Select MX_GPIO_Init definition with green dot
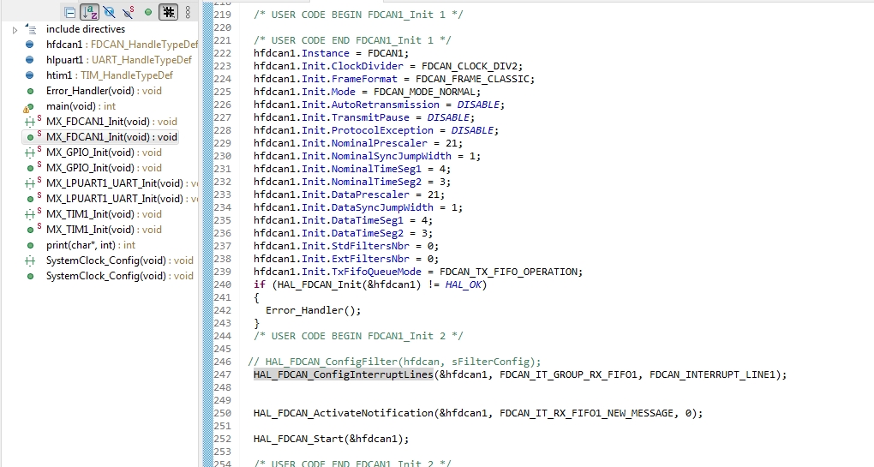 tap(104, 168)
